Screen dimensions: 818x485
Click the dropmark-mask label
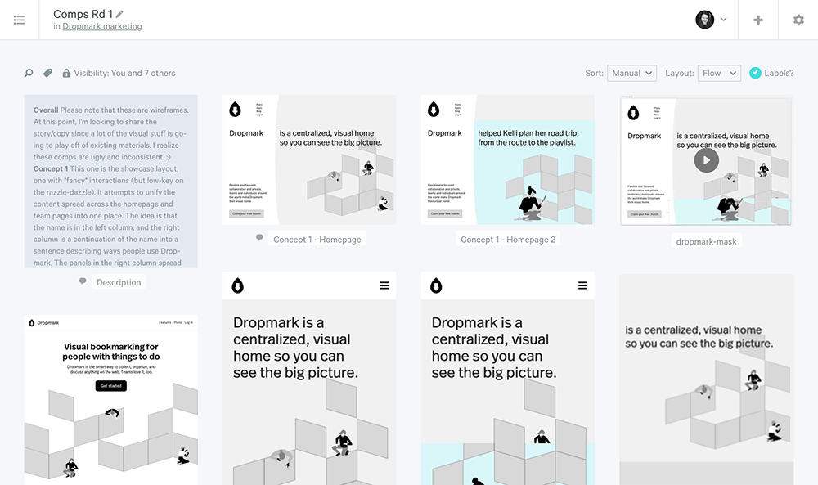[x=707, y=241]
